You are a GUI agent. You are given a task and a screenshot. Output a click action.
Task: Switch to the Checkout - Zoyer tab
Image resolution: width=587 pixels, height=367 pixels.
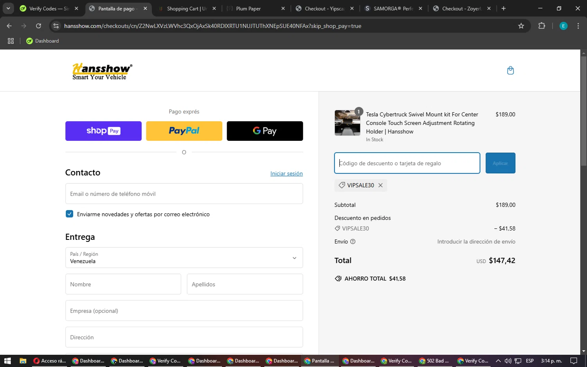[x=462, y=9]
